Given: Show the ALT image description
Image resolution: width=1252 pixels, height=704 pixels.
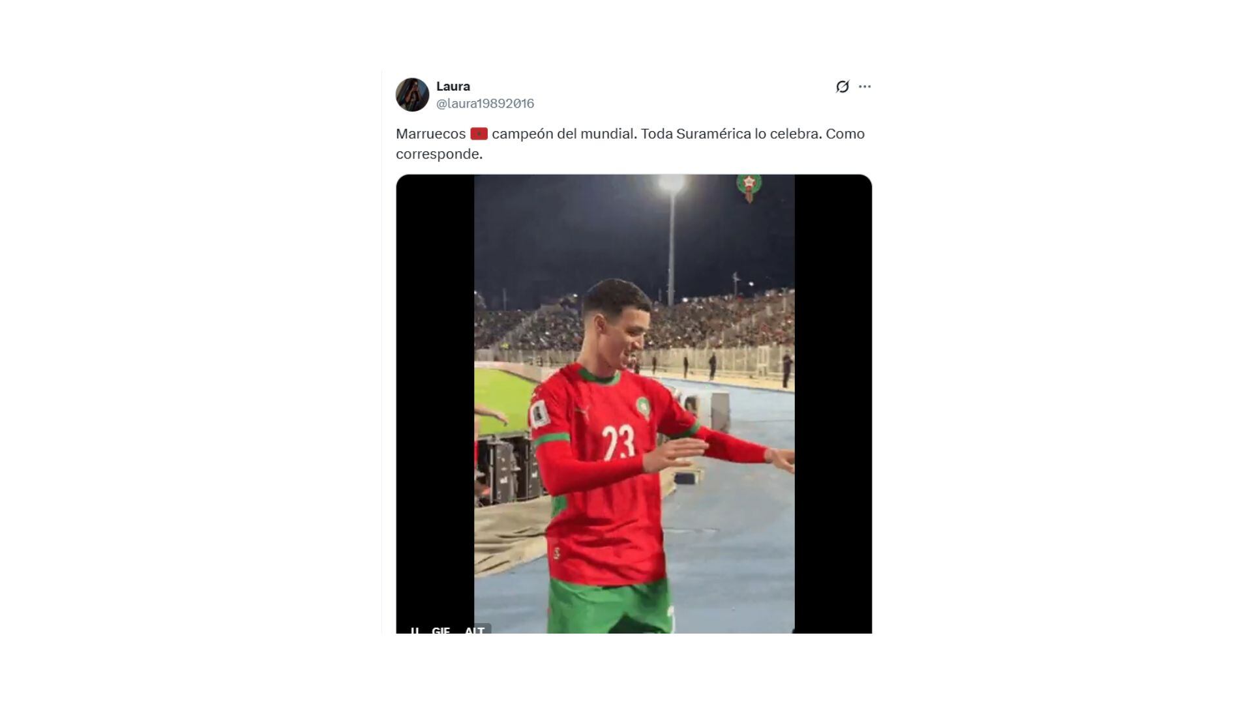Looking at the screenshot, I should [x=475, y=630].
